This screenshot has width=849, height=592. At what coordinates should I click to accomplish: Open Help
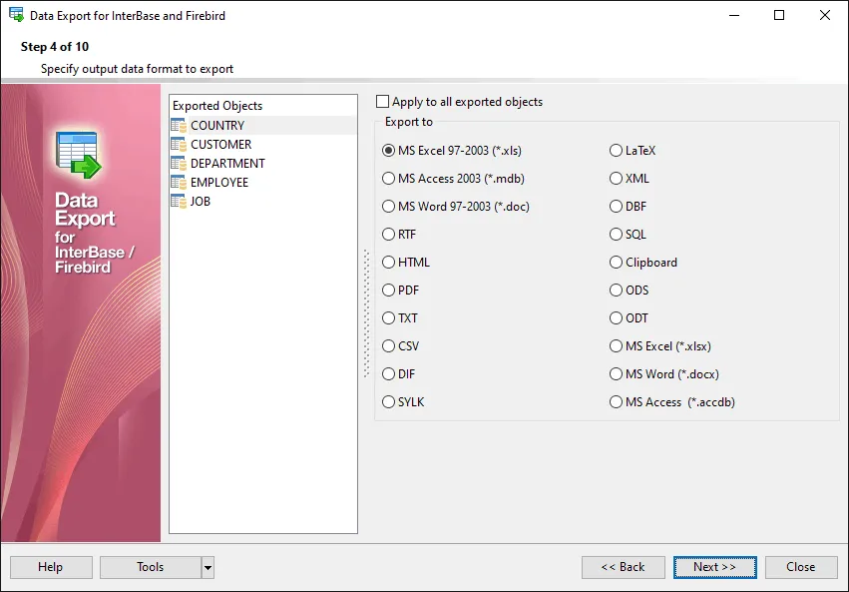pos(51,567)
